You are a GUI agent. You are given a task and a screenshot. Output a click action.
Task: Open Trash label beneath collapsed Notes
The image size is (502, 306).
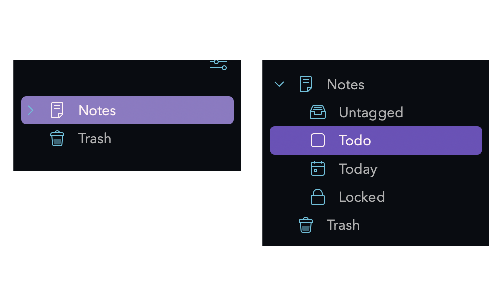[x=95, y=139]
